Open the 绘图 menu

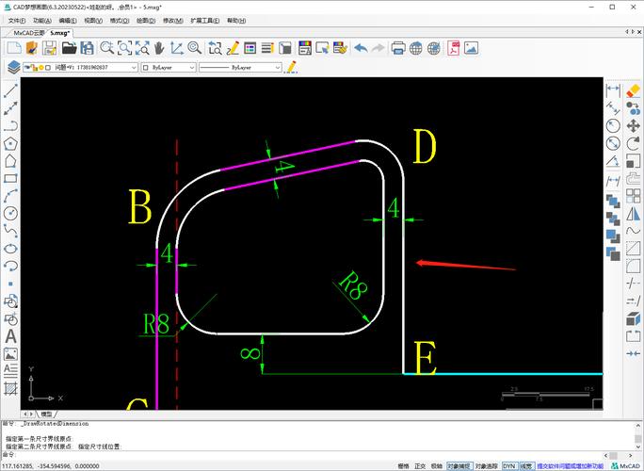(x=146, y=20)
